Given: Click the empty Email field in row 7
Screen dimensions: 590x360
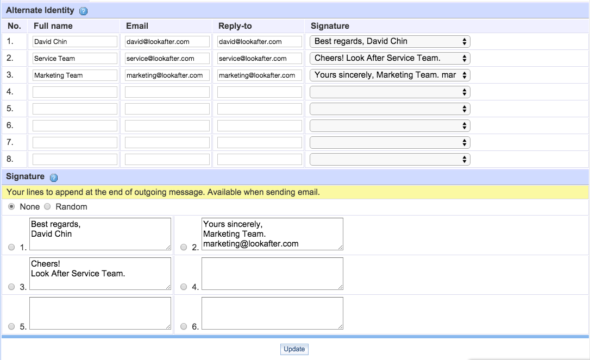Looking at the screenshot, I should [x=167, y=143].
